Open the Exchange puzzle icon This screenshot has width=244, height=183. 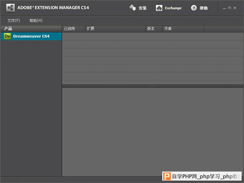159,8
